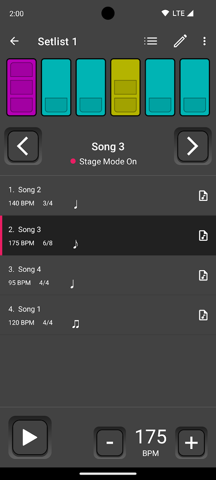Decrease BPM with the minus button
This screenshot has height=480, width=216.
click(110, 443)
